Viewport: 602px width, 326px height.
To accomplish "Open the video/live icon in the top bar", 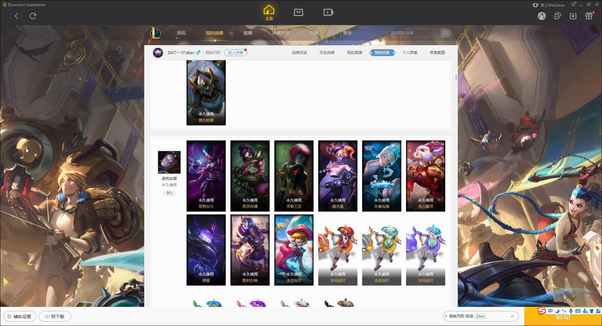I will (328, 12).
